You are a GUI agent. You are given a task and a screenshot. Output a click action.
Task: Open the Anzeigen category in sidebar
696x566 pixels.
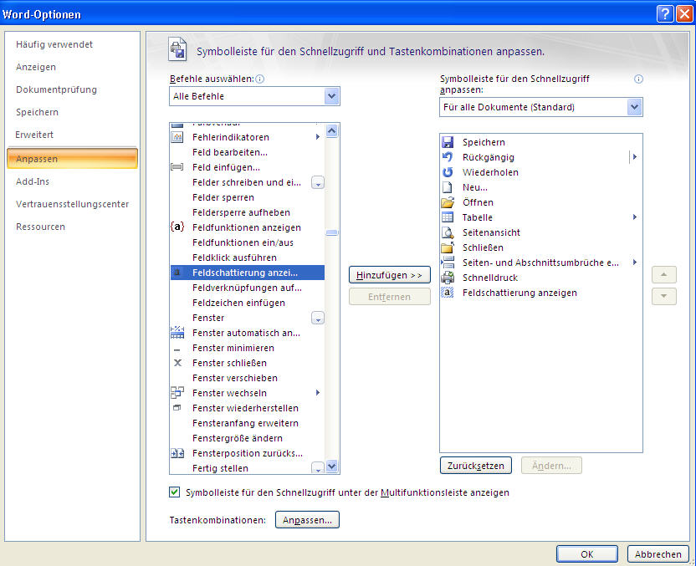pyautogui.click(x=36, y=67)
